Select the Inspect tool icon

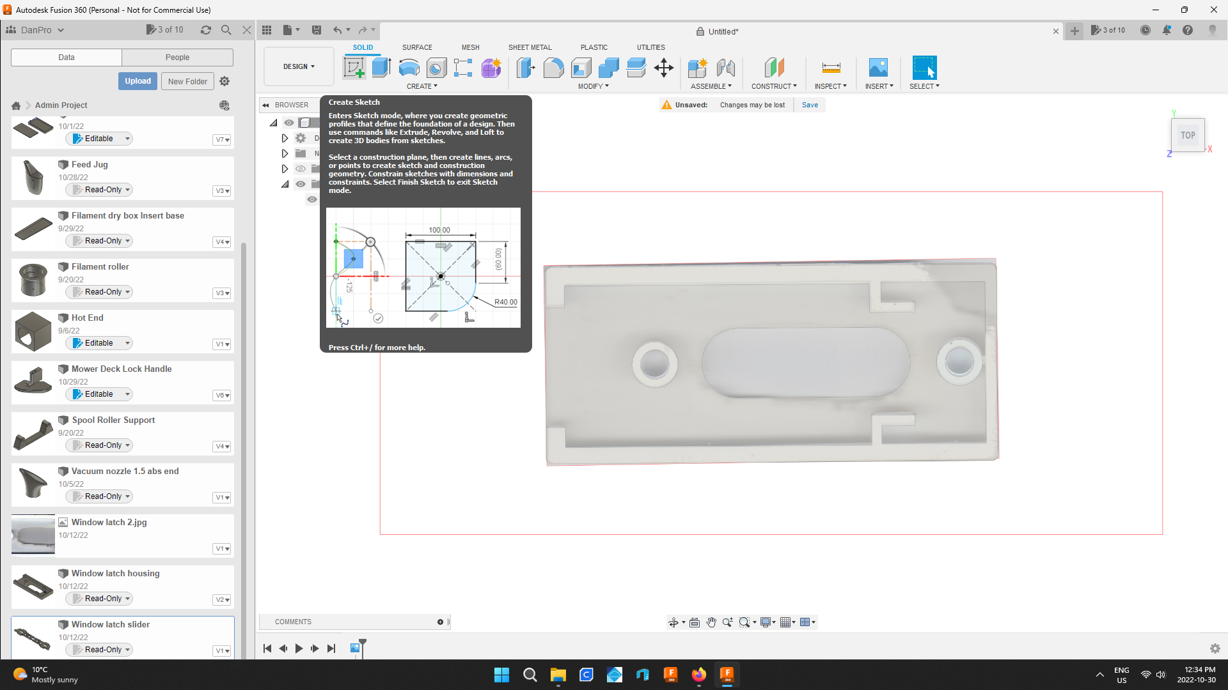pyautogui.click(x=831, y=67)
